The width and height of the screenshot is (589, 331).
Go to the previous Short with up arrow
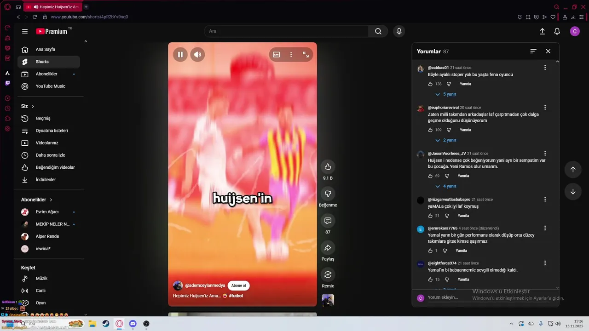[573, 169]
